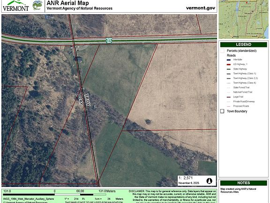Click the Legal Trail dark red symbol

click(x=229, y=97)
